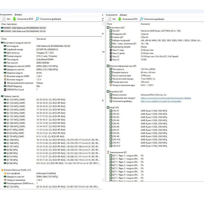The image size is (204, 204).
Task: Click Оновлення BIOS label in left window
Action: coord(25,19)
